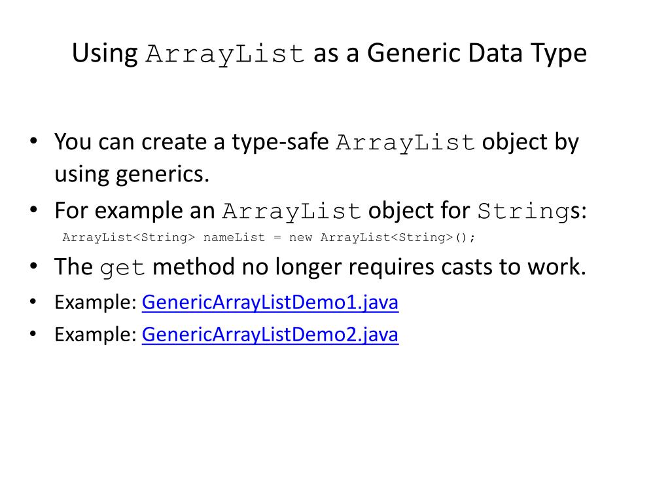
Task: Click ArrayList before "object for"
Action: coord(292,212)
